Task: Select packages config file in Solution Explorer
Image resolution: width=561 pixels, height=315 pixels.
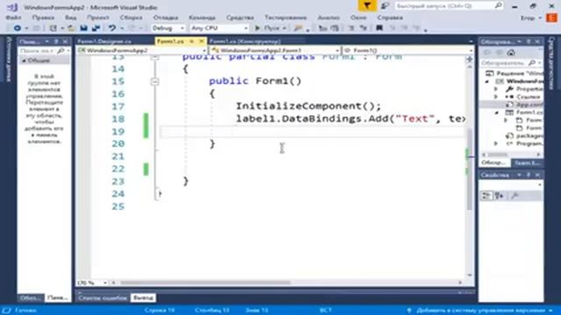Action: coord(529,136)
